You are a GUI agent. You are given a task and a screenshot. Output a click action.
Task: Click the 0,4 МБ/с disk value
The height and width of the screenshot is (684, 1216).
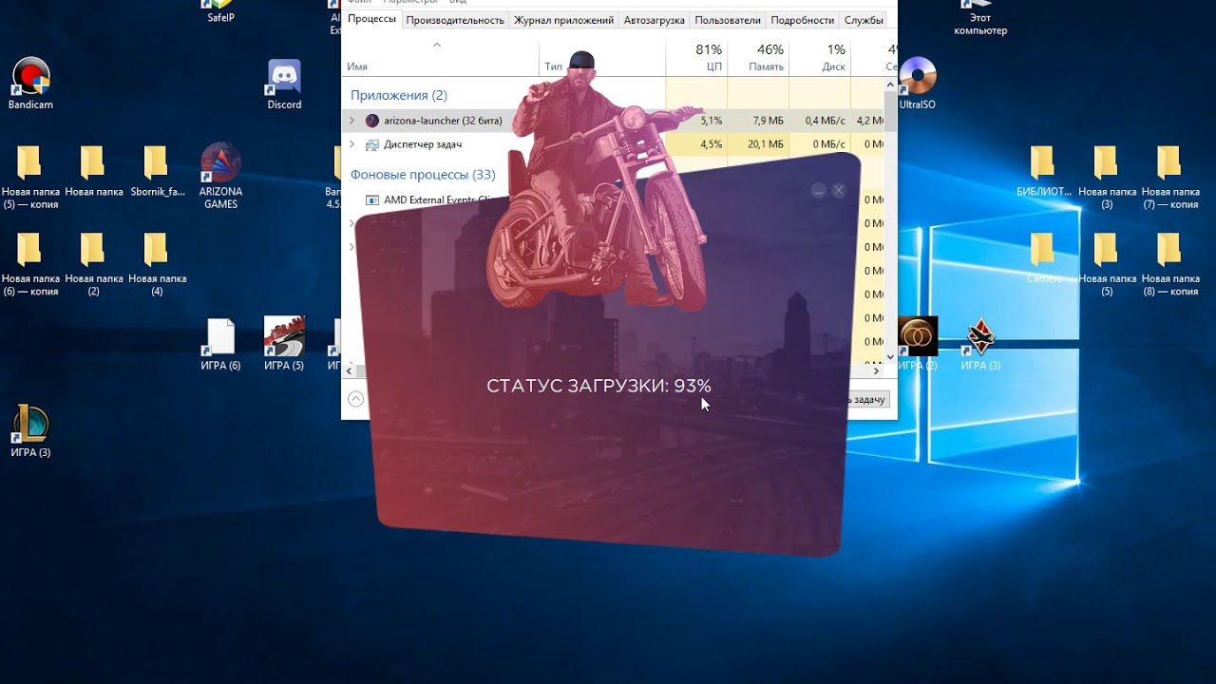[x=825, y=121]
